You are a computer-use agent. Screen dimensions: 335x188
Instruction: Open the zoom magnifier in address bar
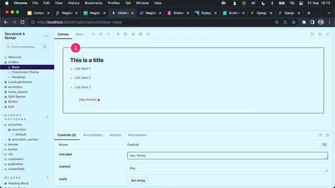[277, 22]
